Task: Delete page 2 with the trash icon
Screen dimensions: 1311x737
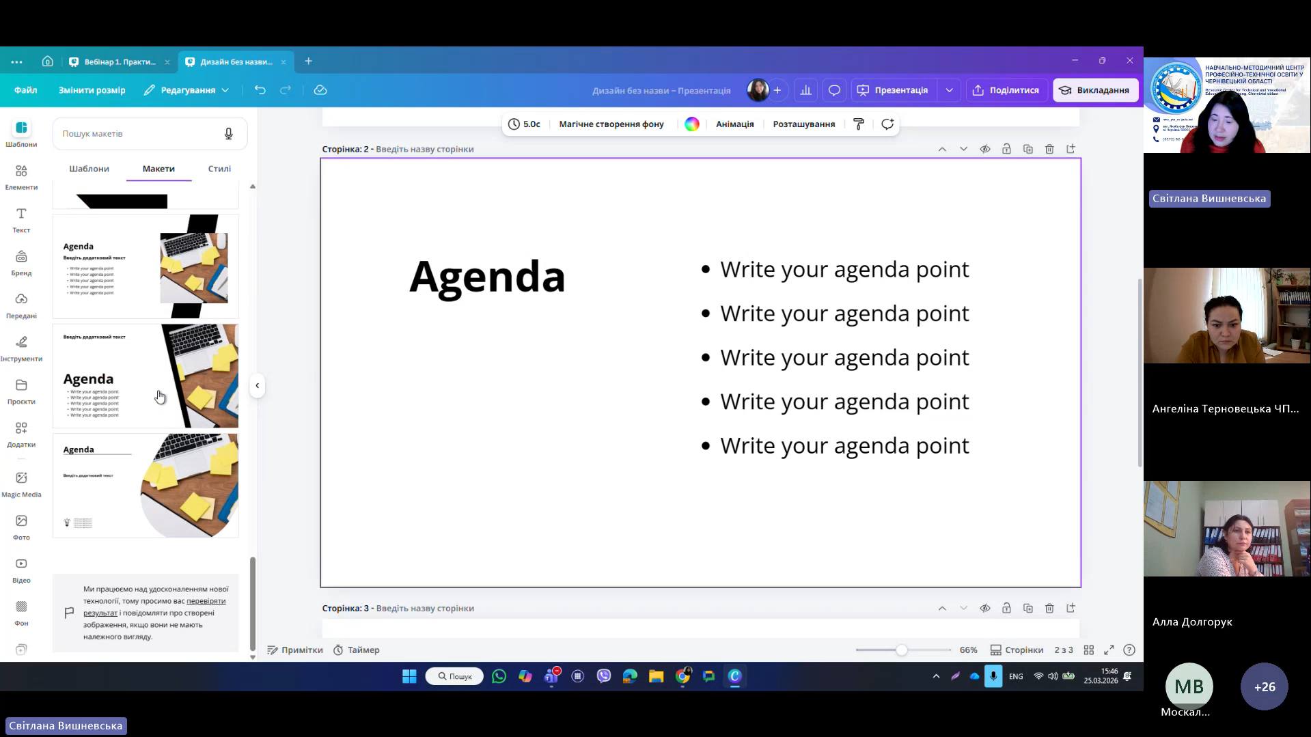Action: pos(1049,149)
